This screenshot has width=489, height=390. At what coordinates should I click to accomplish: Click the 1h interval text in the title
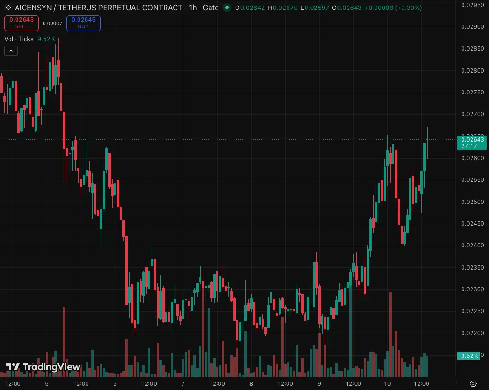click(193, 8)
